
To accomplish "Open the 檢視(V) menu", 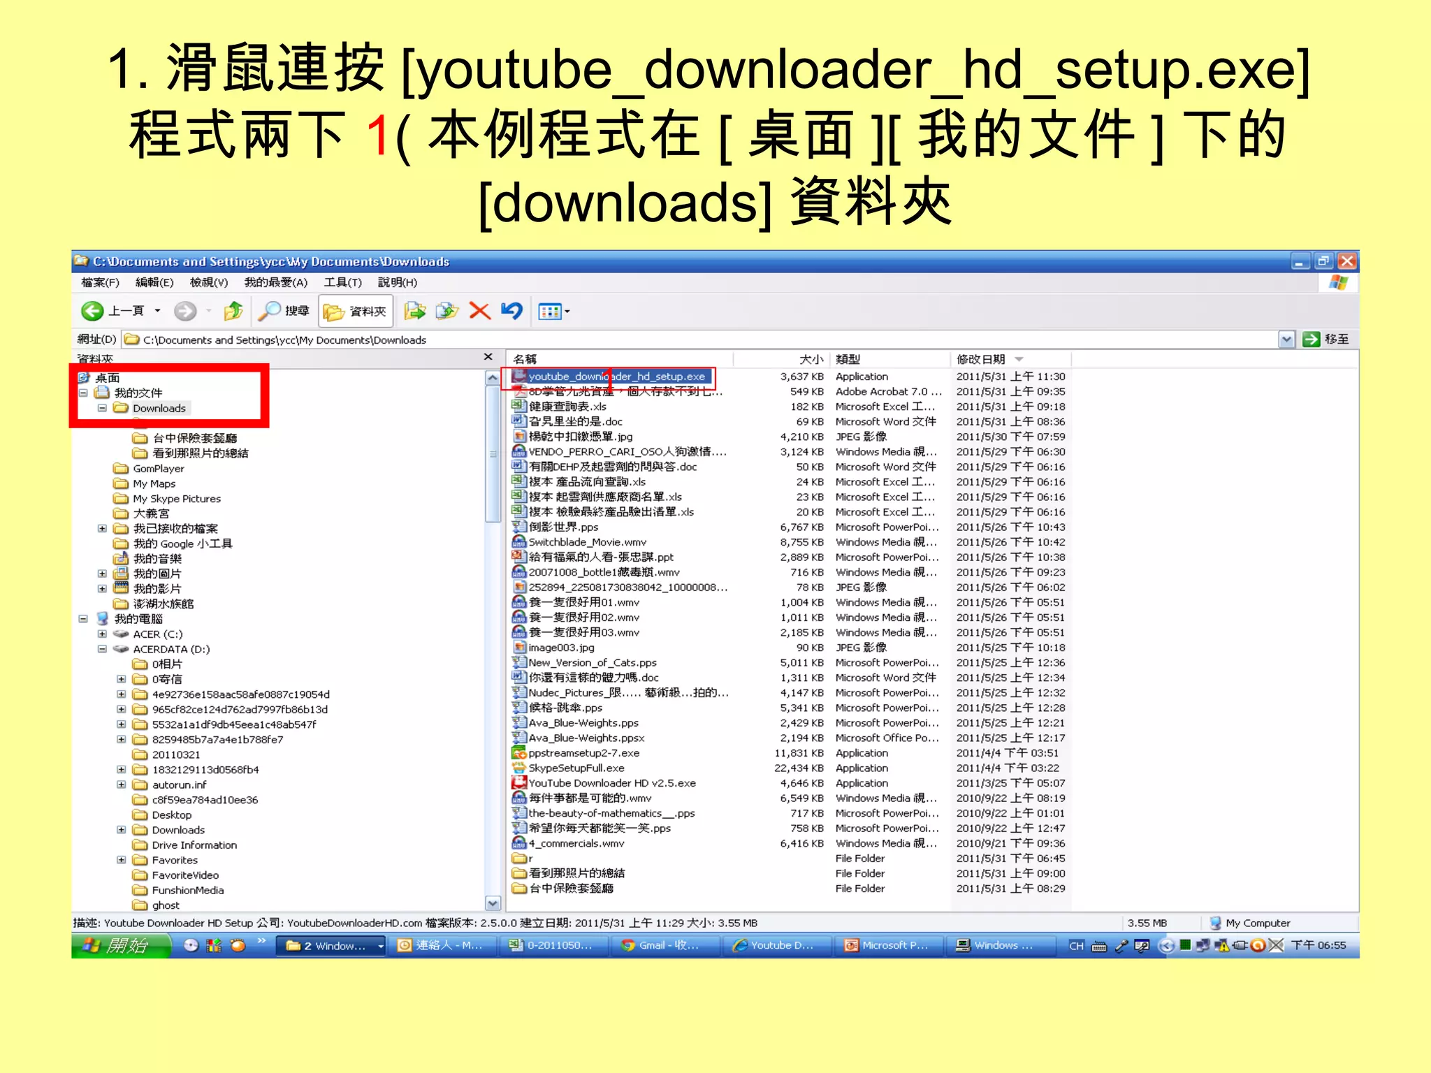I will point(209,282).
